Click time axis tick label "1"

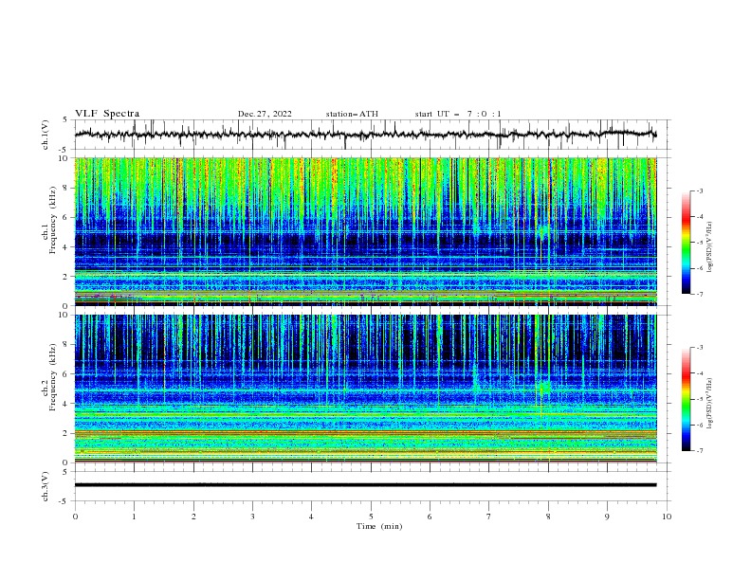click(134, 517)
